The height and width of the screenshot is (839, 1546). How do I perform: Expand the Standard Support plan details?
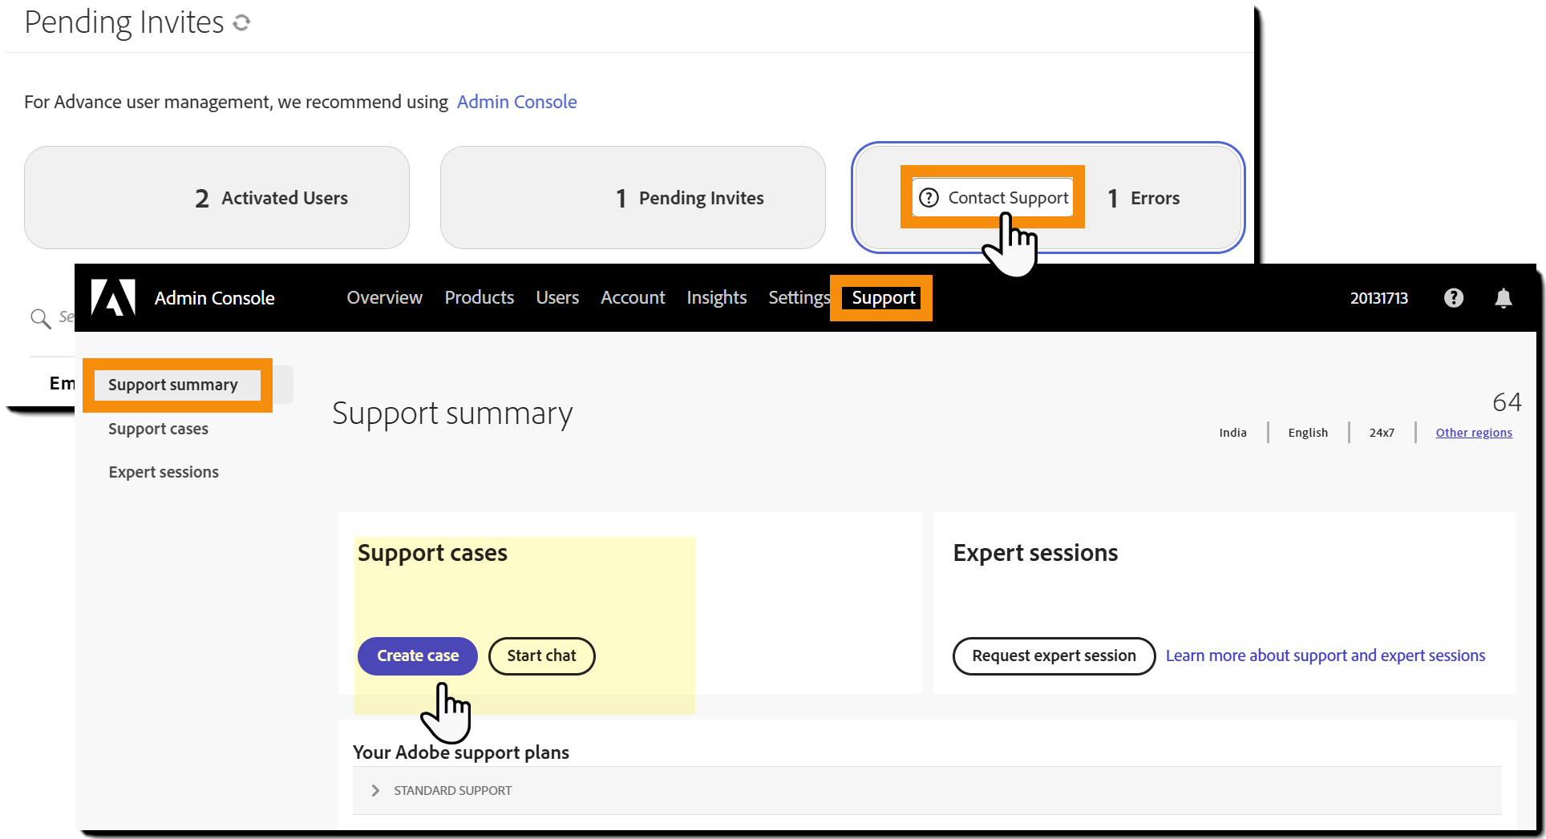coord(374,790)
